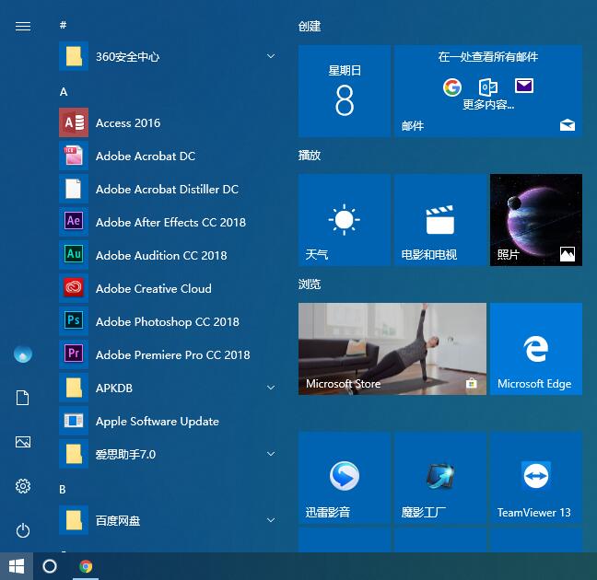Open the 天气 weather tile

point(344,220)
